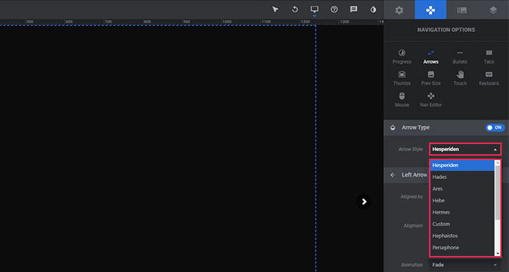
Task: Toggle the Arrow Type ON switch
Action: [495, 127]
